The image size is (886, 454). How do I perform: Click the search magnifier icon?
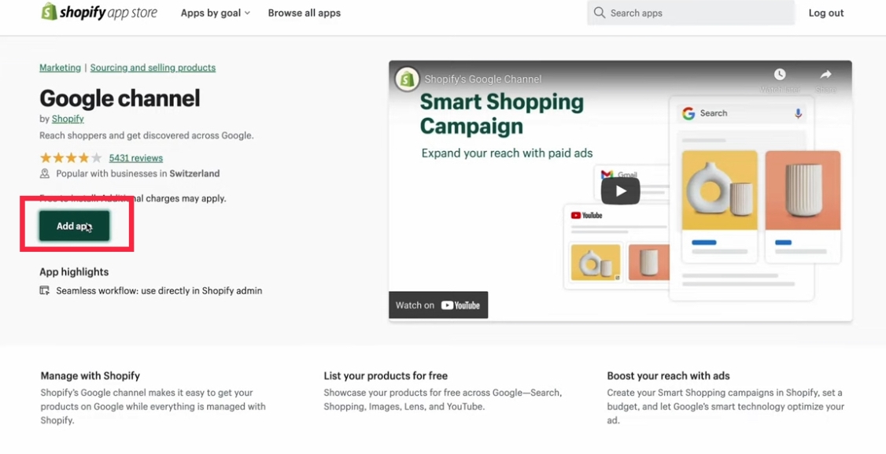point(599,13)
